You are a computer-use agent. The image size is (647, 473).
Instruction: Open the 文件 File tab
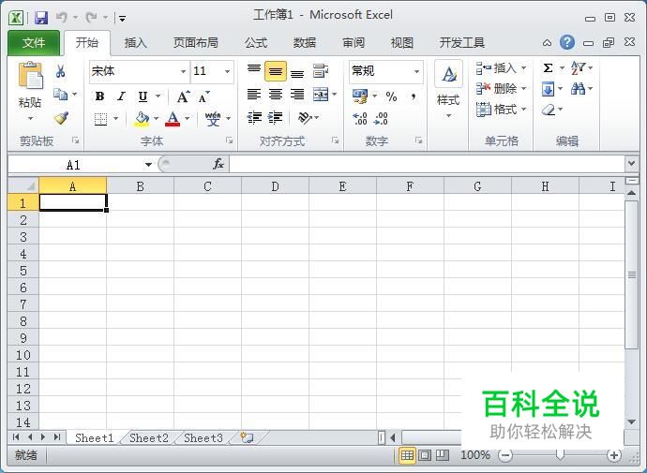34,43
